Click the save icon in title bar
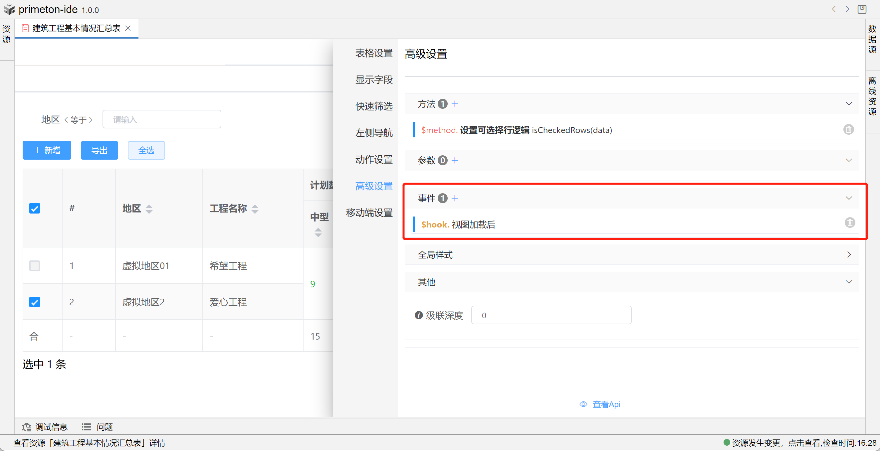 (x=862, y=9)
